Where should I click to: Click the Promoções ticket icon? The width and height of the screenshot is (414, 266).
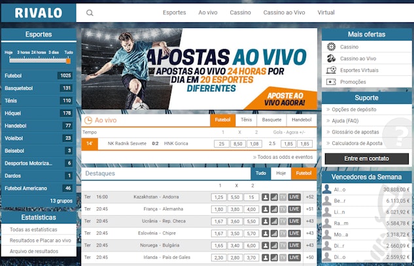point(332,82)
